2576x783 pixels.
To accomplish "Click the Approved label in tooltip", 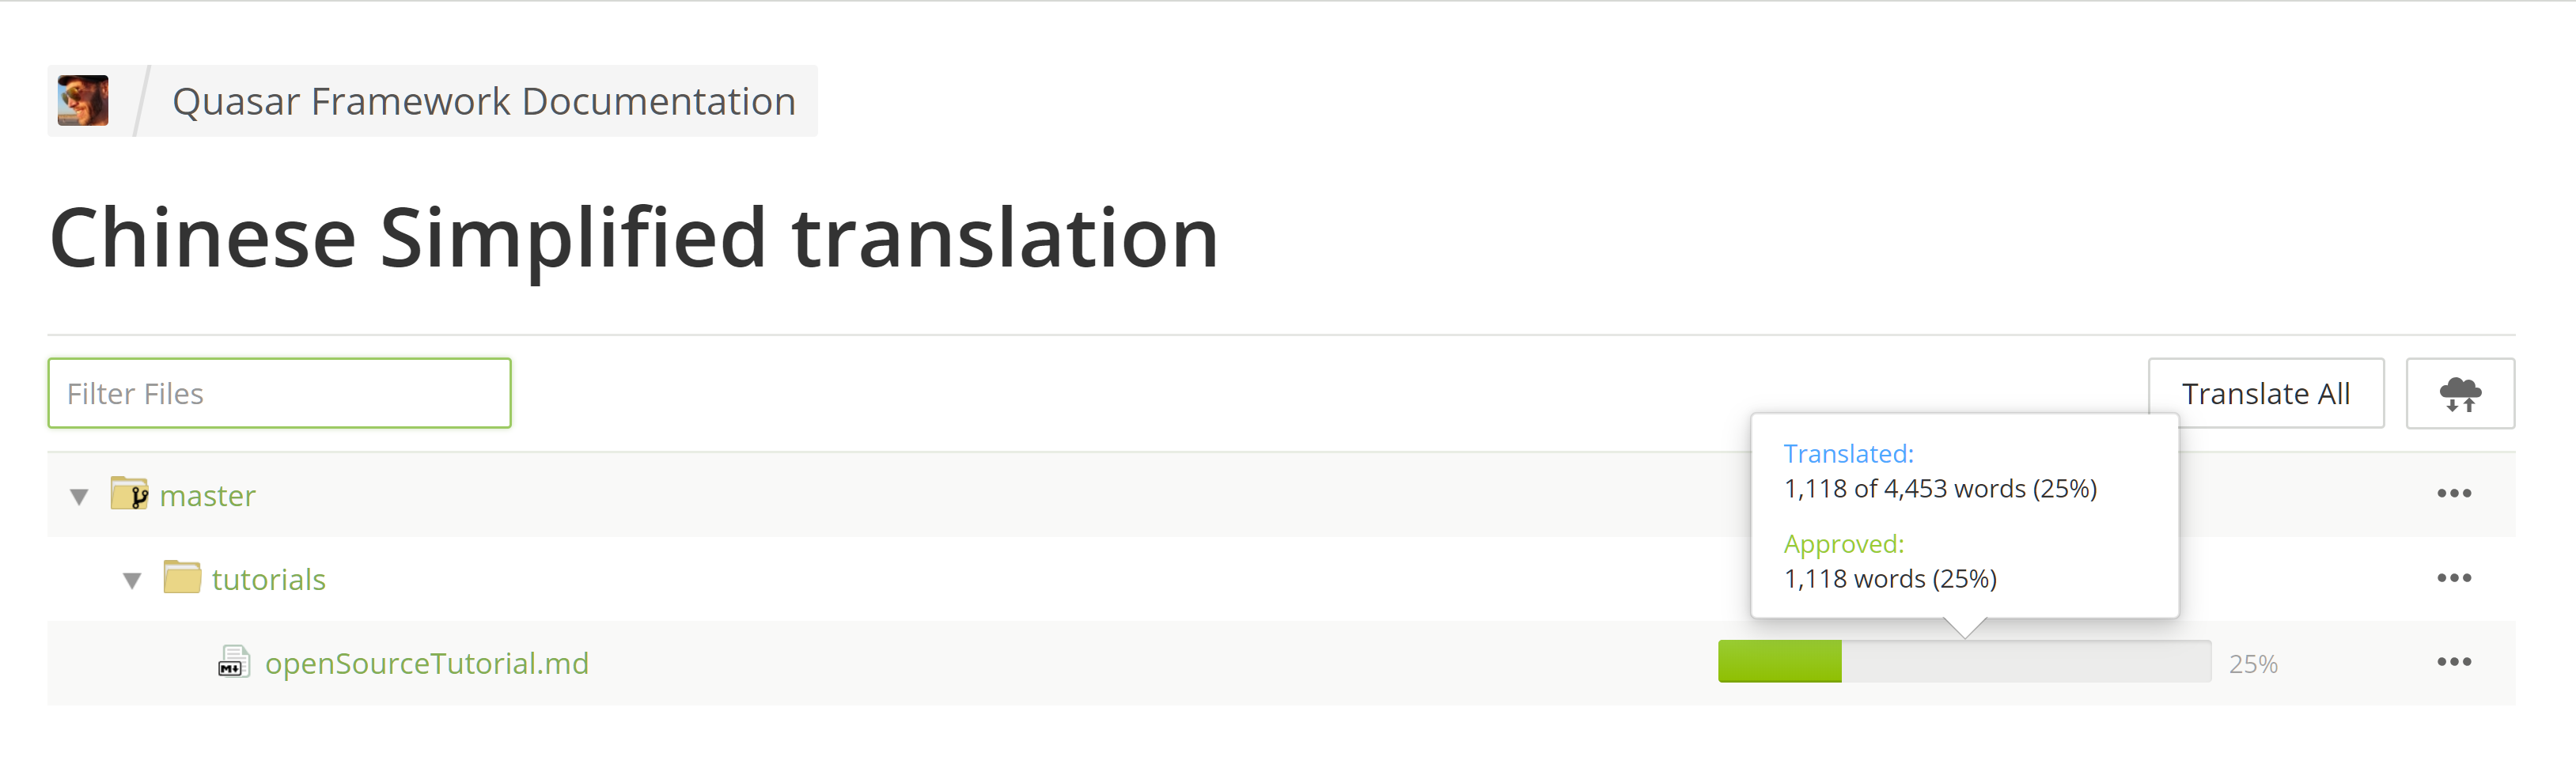I will click(1844, 544).
